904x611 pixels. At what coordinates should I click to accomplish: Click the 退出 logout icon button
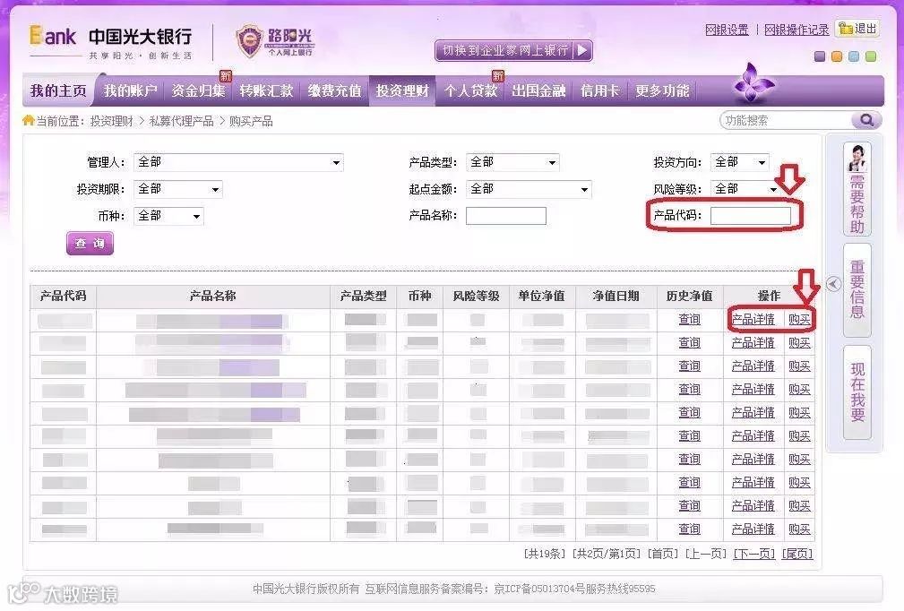(857, 29)
